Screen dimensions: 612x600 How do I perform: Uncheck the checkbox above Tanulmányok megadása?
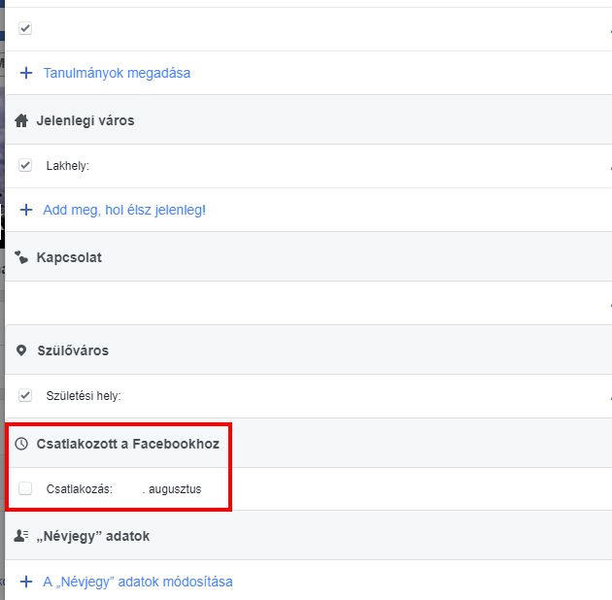coord(25,29)
